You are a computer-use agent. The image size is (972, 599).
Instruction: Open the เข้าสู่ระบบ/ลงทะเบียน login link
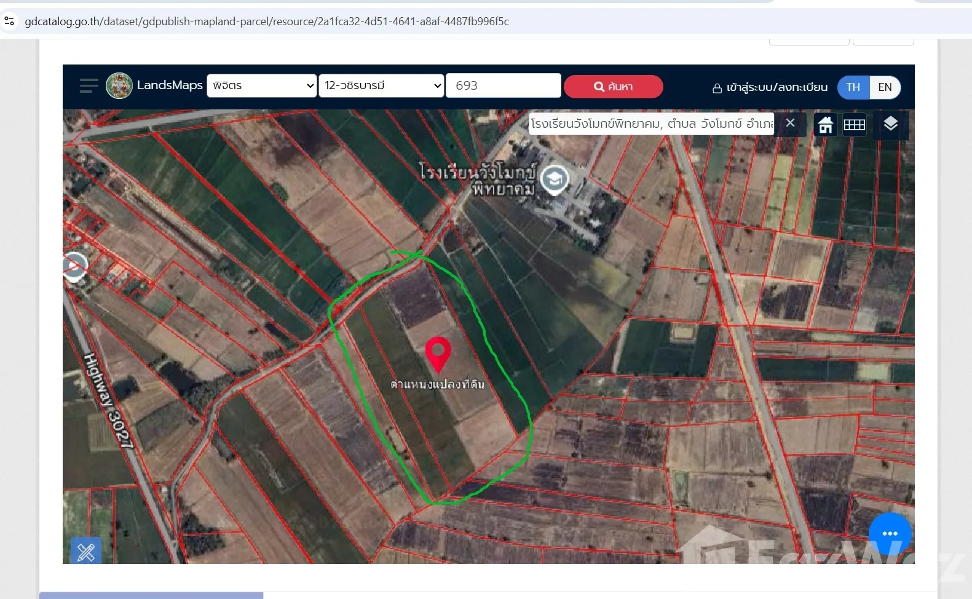coord(770,87)
